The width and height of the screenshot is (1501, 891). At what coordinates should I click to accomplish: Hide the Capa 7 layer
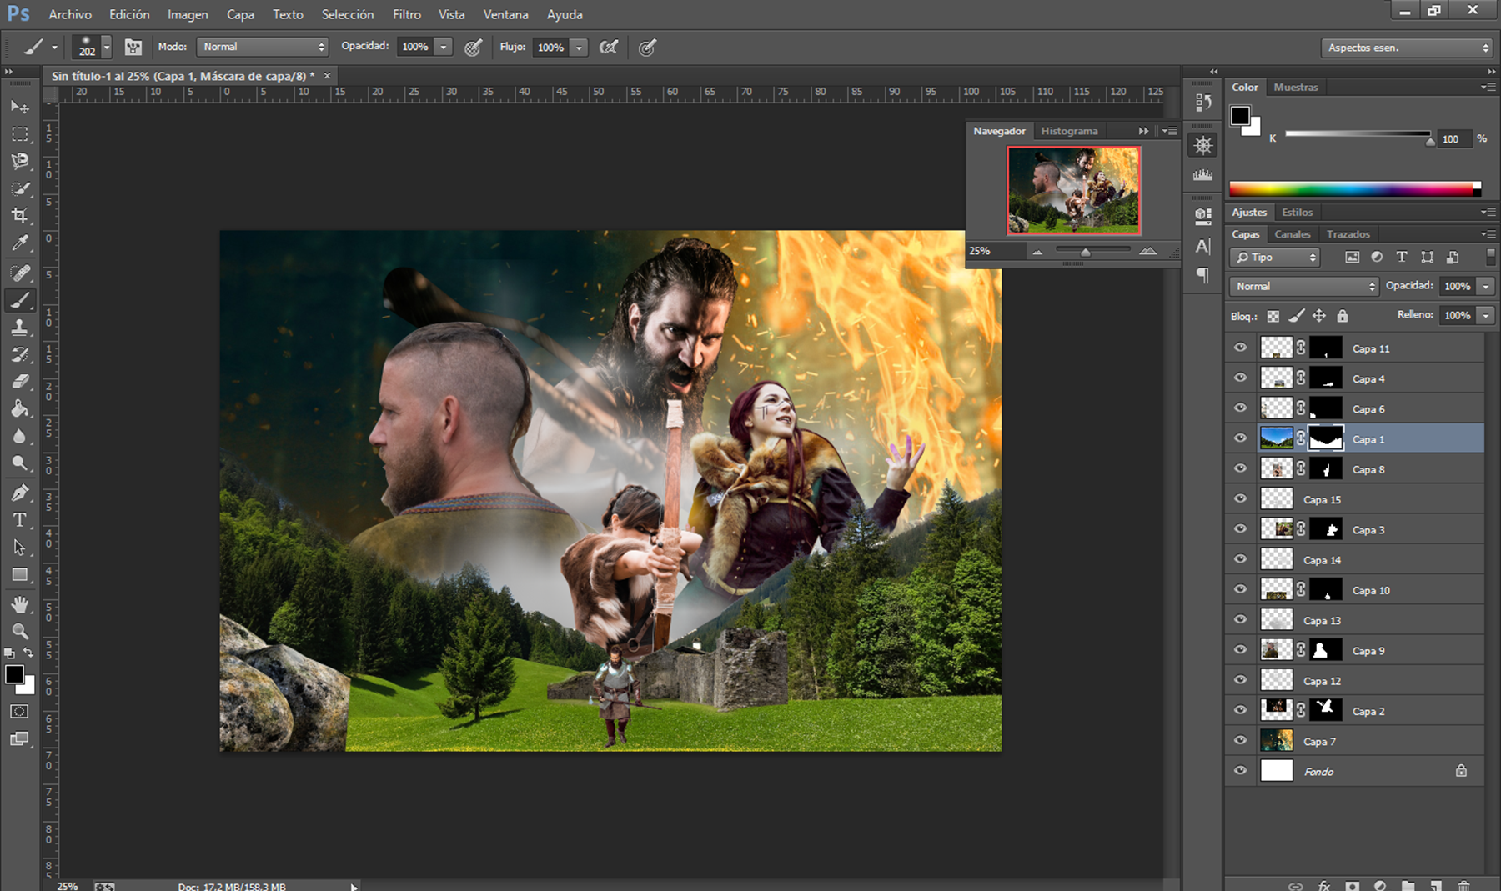1240,740
